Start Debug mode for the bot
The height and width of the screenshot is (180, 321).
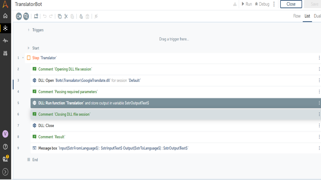pos(262,4)
